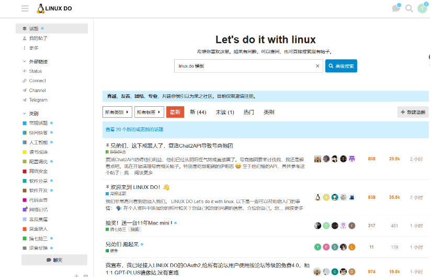
Task: Open the 所有标签 dropdown filter
Action: tap(149, 112)
